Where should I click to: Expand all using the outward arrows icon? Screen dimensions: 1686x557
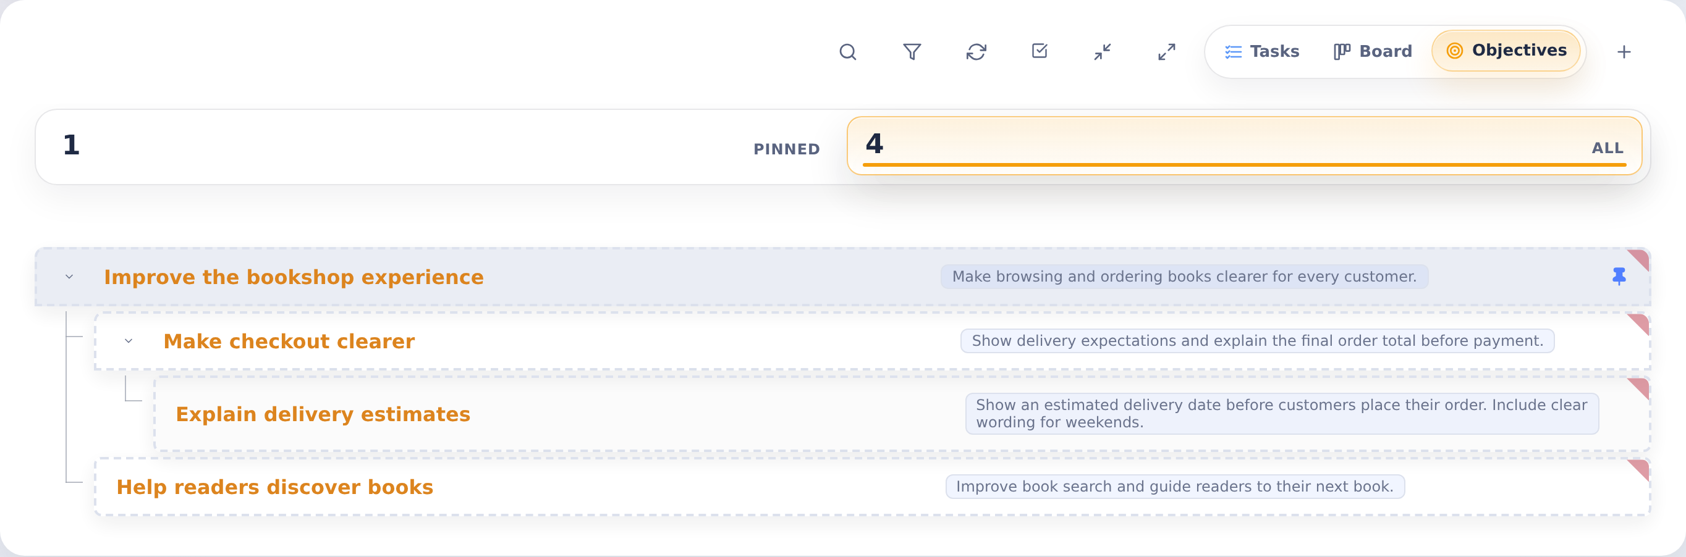click(x=1166, y=52)
